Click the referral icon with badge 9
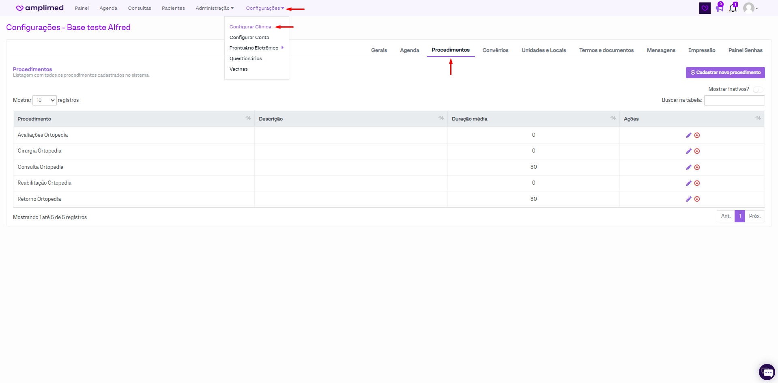This screenshot has width=778, height=383. click(x=719, y=8)
